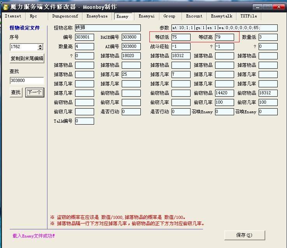Switch to the Group tab
The image size is (287, 248).
tap(169, 16)
